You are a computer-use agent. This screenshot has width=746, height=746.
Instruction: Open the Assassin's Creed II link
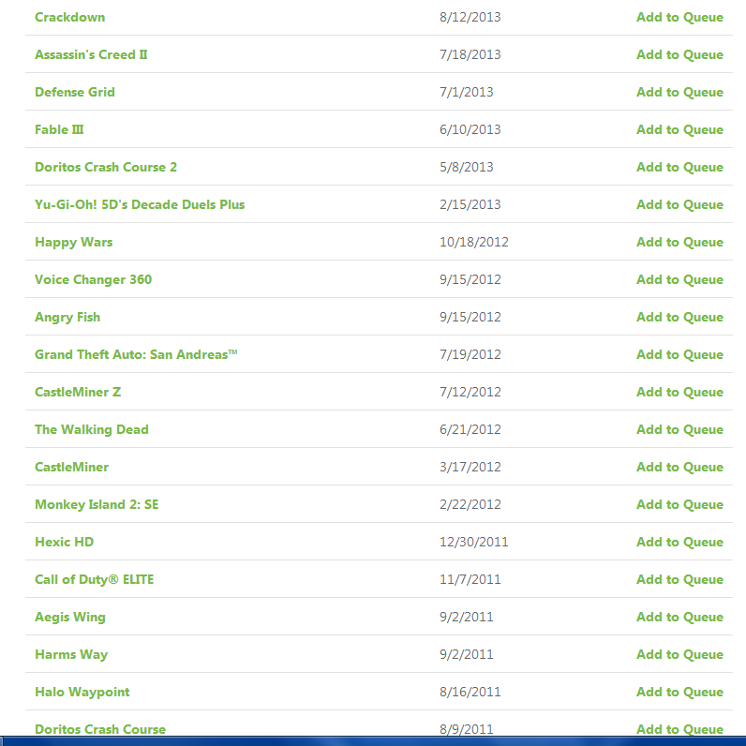(x=91, y=54)
